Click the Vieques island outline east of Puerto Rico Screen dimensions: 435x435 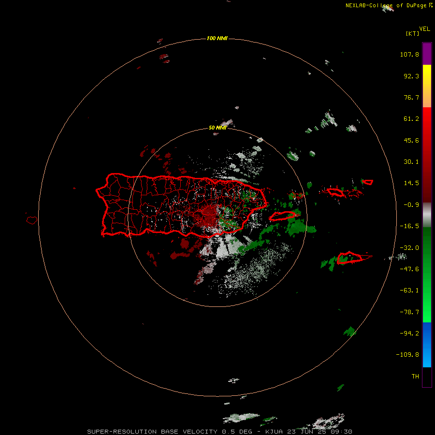tap(282, 216)
